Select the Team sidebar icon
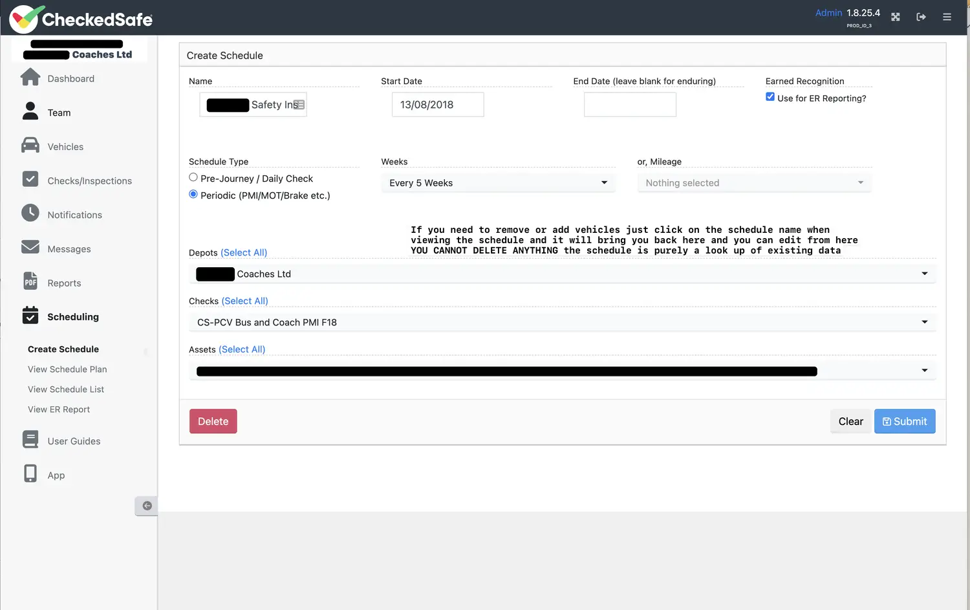Screen dimensions: 970x610 click(x=59, y=113)
